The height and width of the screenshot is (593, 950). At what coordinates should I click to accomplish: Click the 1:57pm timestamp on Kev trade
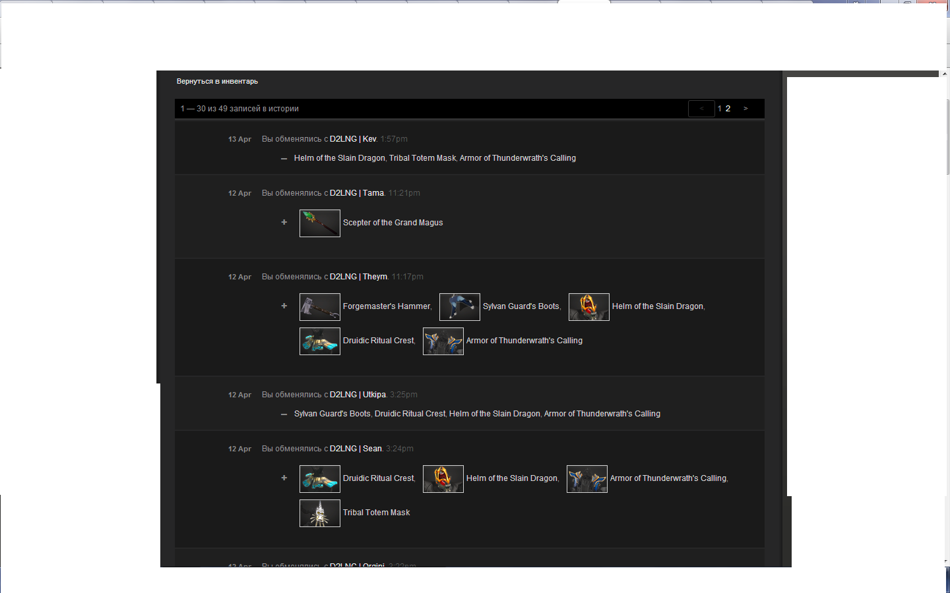coord(394,139)
